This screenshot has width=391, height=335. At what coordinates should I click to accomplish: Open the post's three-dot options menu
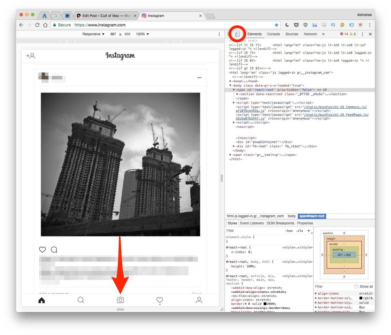tap(199, 78)
